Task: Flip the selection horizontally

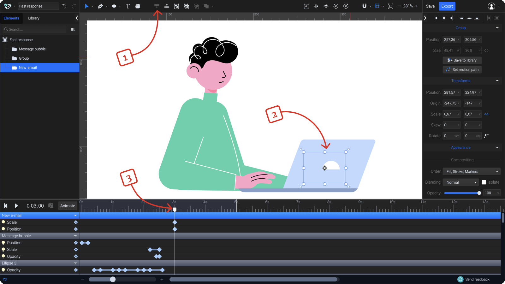Action: point(316,6)
